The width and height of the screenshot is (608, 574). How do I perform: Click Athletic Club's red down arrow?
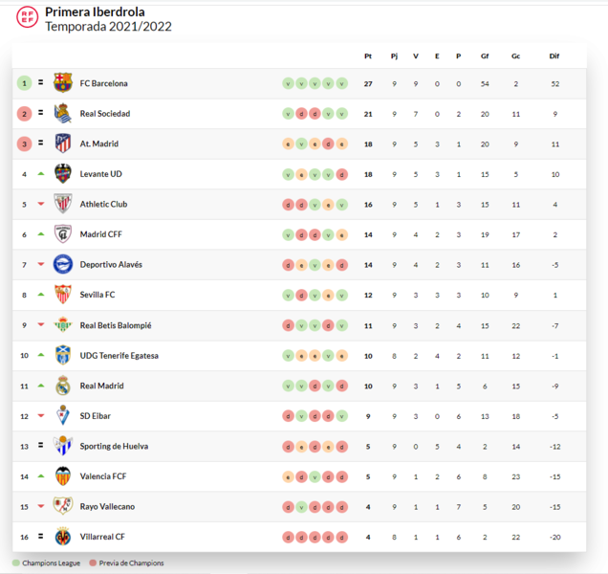[41, 204]
